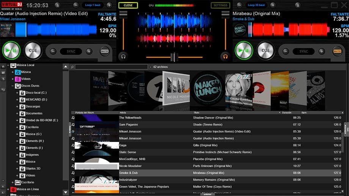The image size is (349, 196).
Task: Hit the CUE button on right deck
Action: [x=266, y=50]
